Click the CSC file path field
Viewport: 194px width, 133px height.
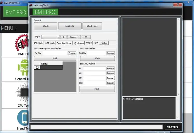click(x=95, y=83)
